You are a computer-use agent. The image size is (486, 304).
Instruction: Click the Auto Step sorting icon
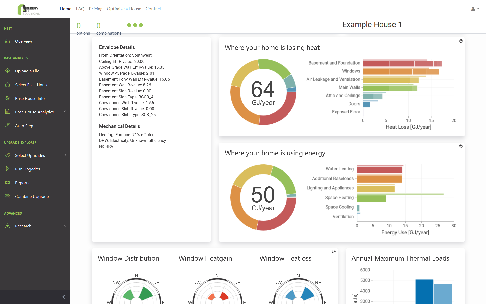point(7,125)
